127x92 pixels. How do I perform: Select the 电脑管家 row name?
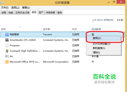pyautogui.click(x=14, y=35)
